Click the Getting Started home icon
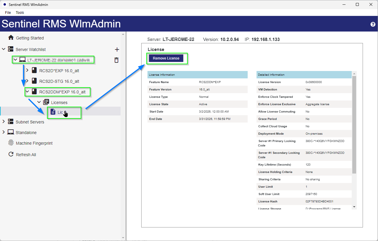Screen dimensions: 378x241 tap(11, 38)
